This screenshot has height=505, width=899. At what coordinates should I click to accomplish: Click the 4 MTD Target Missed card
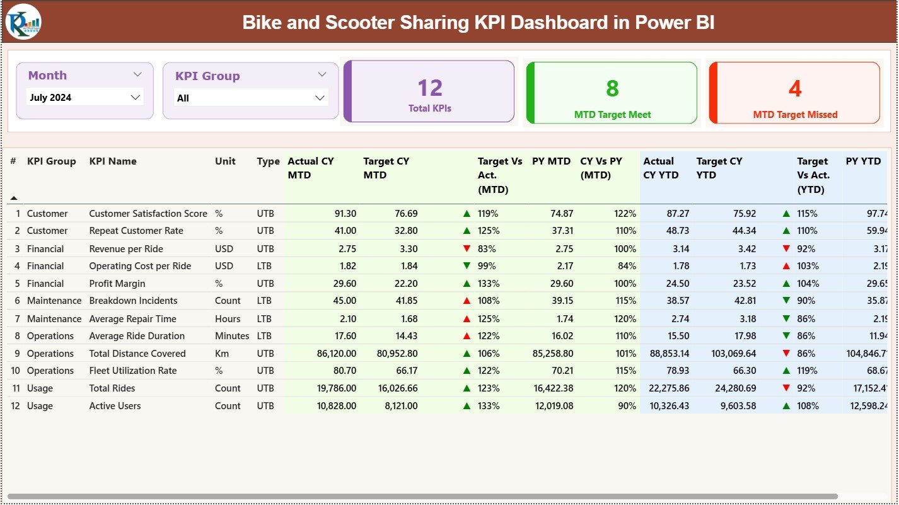794,92
